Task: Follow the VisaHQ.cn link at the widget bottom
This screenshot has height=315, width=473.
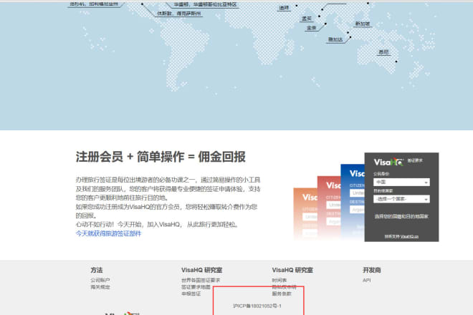Action: pyautogui.click(x=409, y=237)
